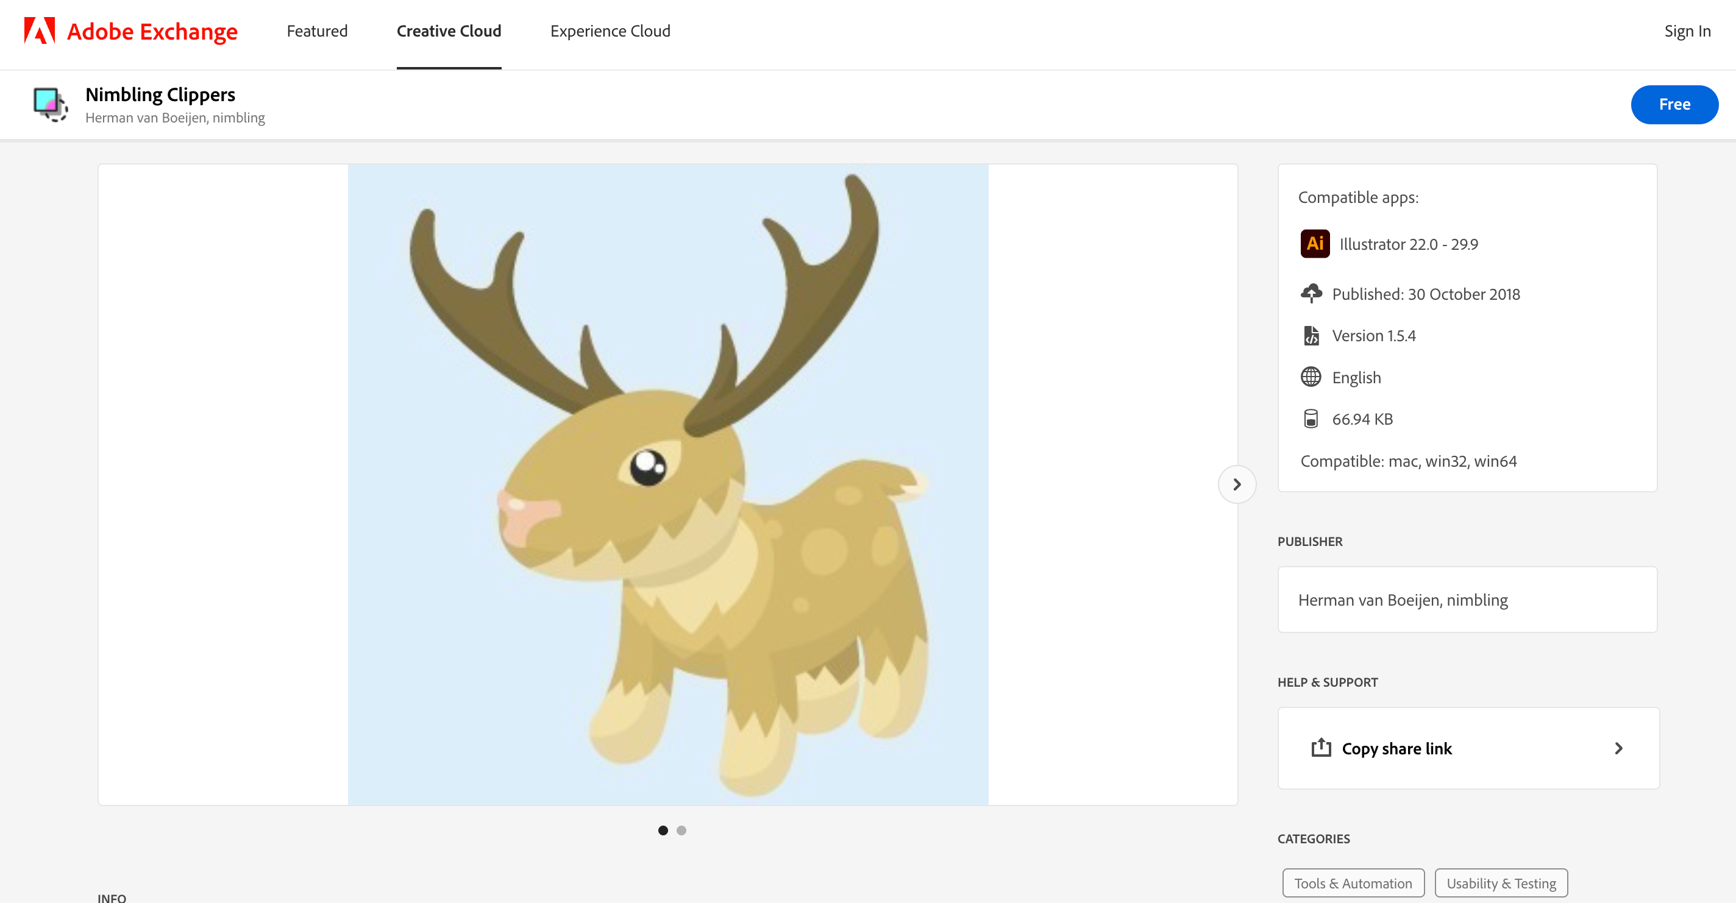The image size is (1736, 903).
Task: Select the first carousel dot
Action: (663, 830)
